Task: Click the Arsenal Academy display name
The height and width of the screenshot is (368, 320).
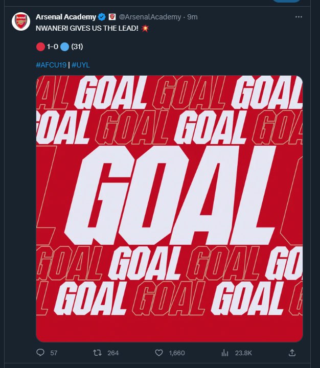Action: (x=65, y=17)
